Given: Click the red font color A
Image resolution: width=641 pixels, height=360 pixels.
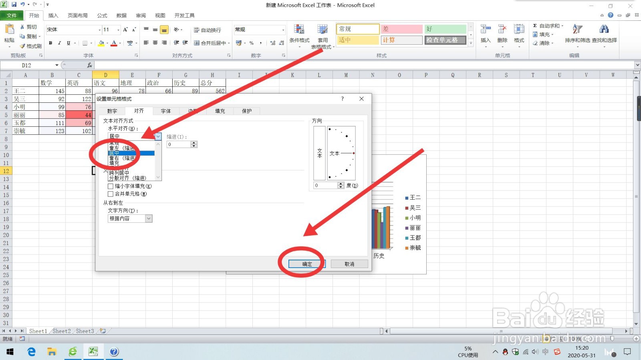Looking at the screenshot, I should point(114,43).
